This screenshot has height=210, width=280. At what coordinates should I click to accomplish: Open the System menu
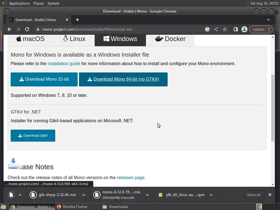pyautogui.click(x=53, y=3)
